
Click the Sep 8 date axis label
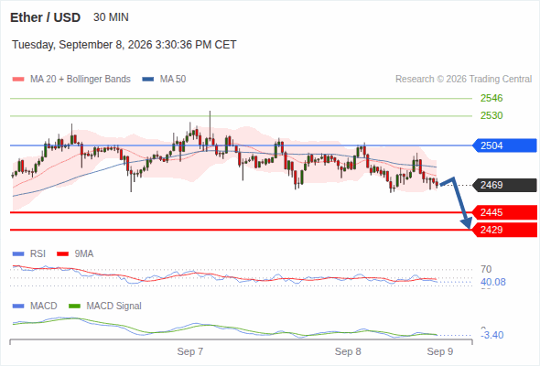coord(348,351)
